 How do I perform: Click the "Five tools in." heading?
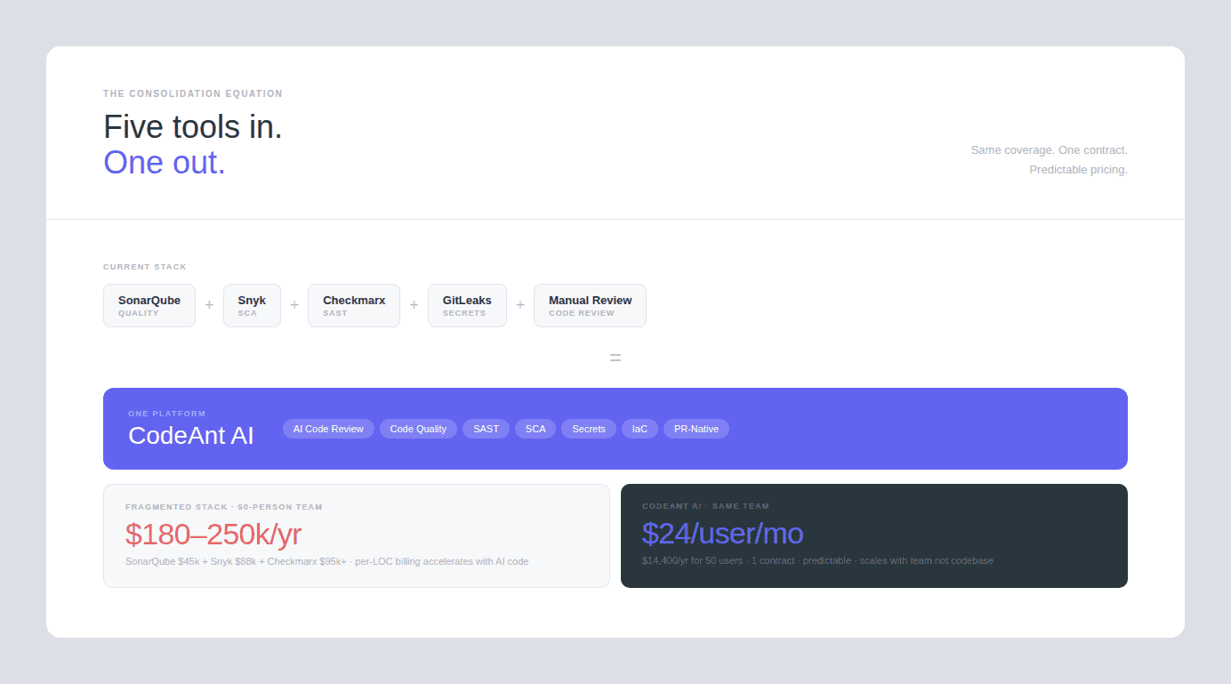193,127
